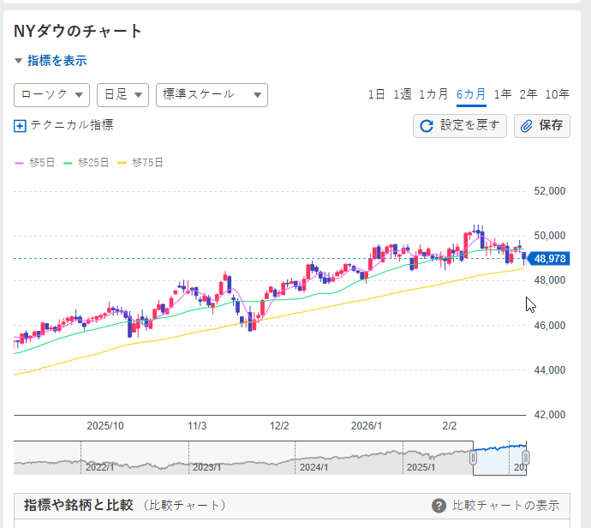Viewport: 591px width, 528px height.
Task: Click the 2024/1 marker in navigator
Action: click(x=313, y=468)
